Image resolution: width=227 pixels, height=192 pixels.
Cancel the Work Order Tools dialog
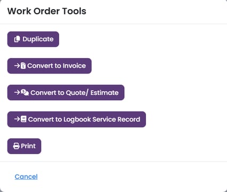click(x=26, y=177)
